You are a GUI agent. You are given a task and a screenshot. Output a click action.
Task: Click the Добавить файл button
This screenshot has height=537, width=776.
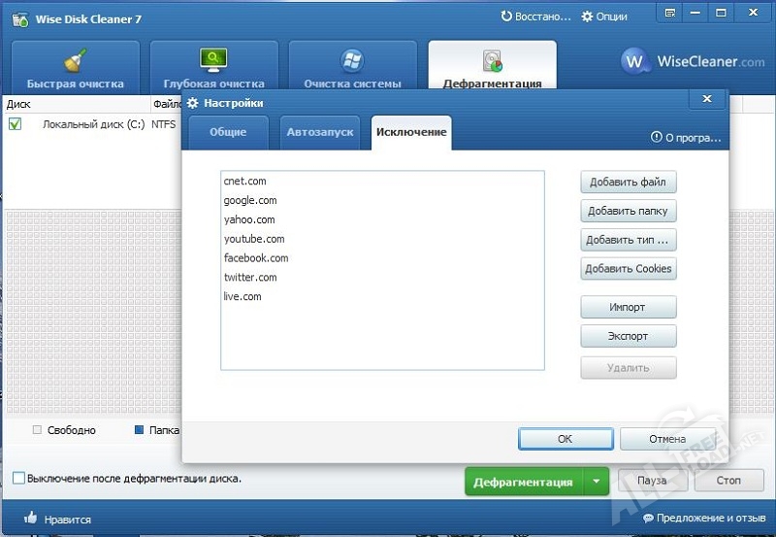[x=628, y=183]
